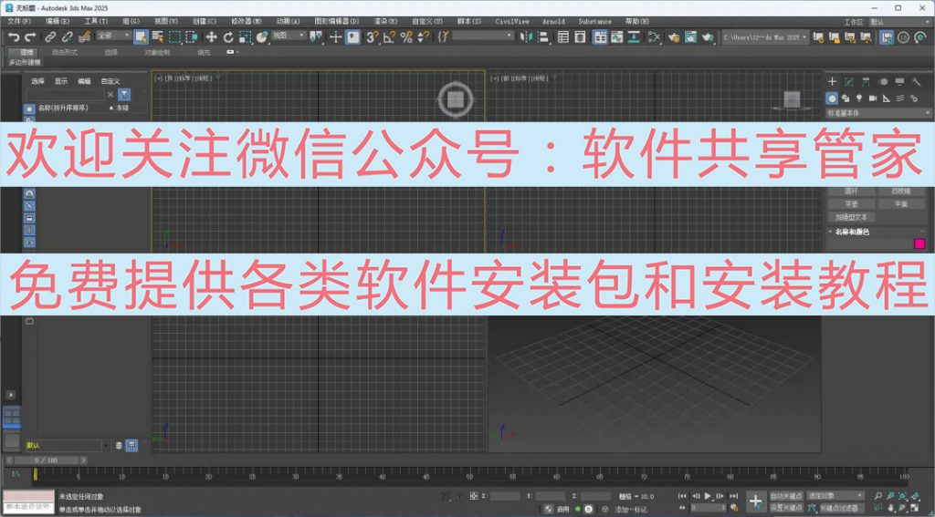Click TextPlus primitive button
935x517 pixels.
[x=851, y=217]
